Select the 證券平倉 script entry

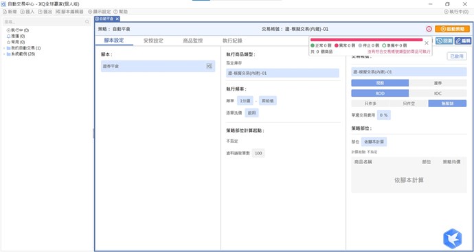pos(158,66)
